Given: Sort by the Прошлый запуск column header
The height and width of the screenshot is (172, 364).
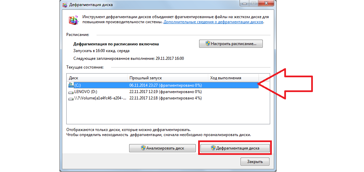Looking at the screenshot, I should coord(167,78).
